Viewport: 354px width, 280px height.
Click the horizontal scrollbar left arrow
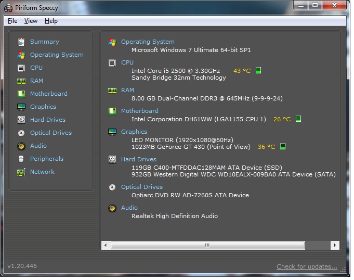pos(106,245)
